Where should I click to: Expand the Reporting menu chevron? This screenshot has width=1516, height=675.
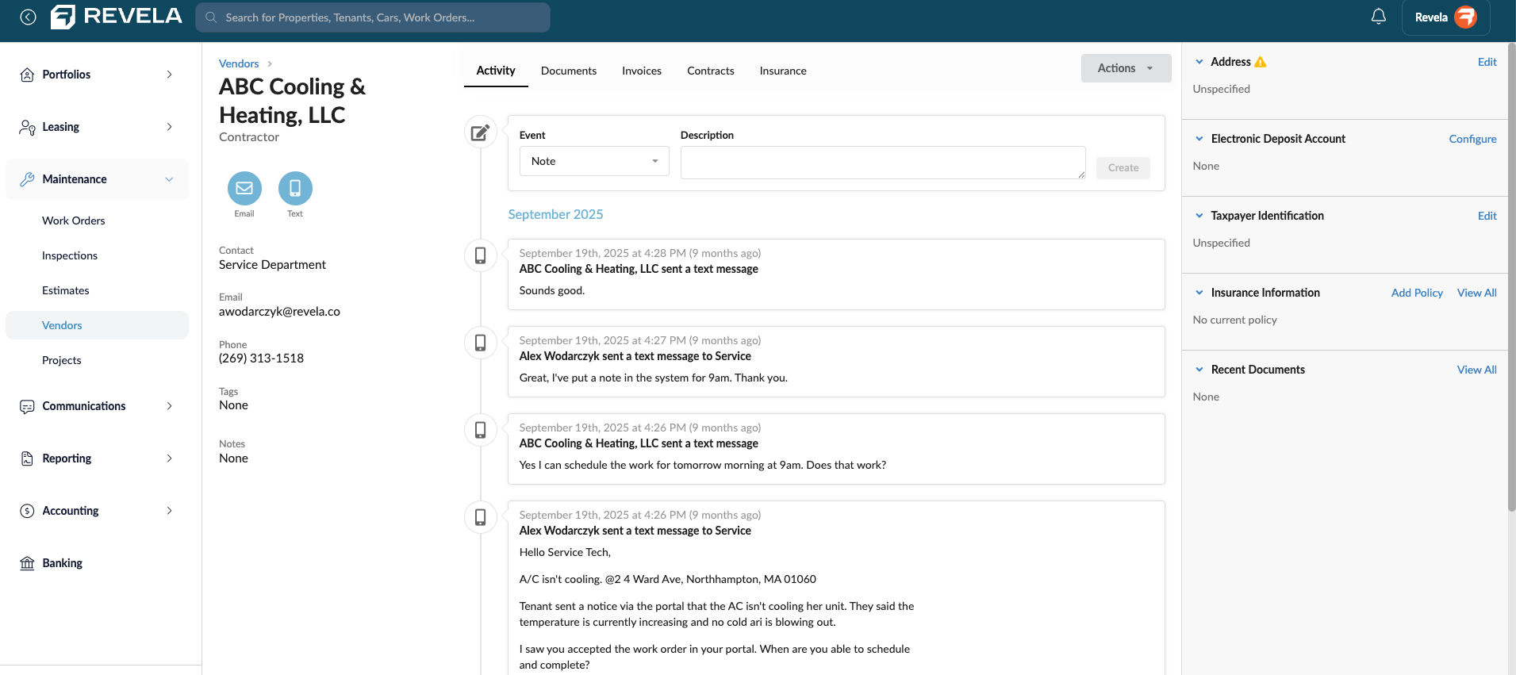[x=169, y=458]
